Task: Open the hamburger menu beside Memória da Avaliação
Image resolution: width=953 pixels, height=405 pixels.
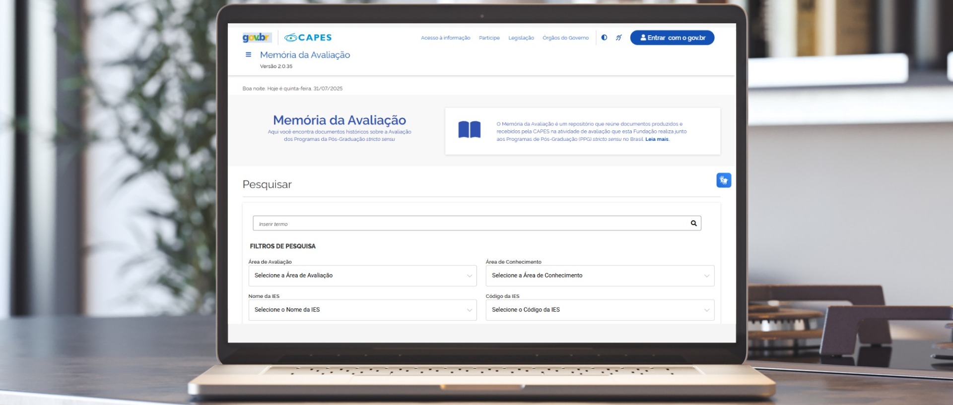Action: coord(248,55)
